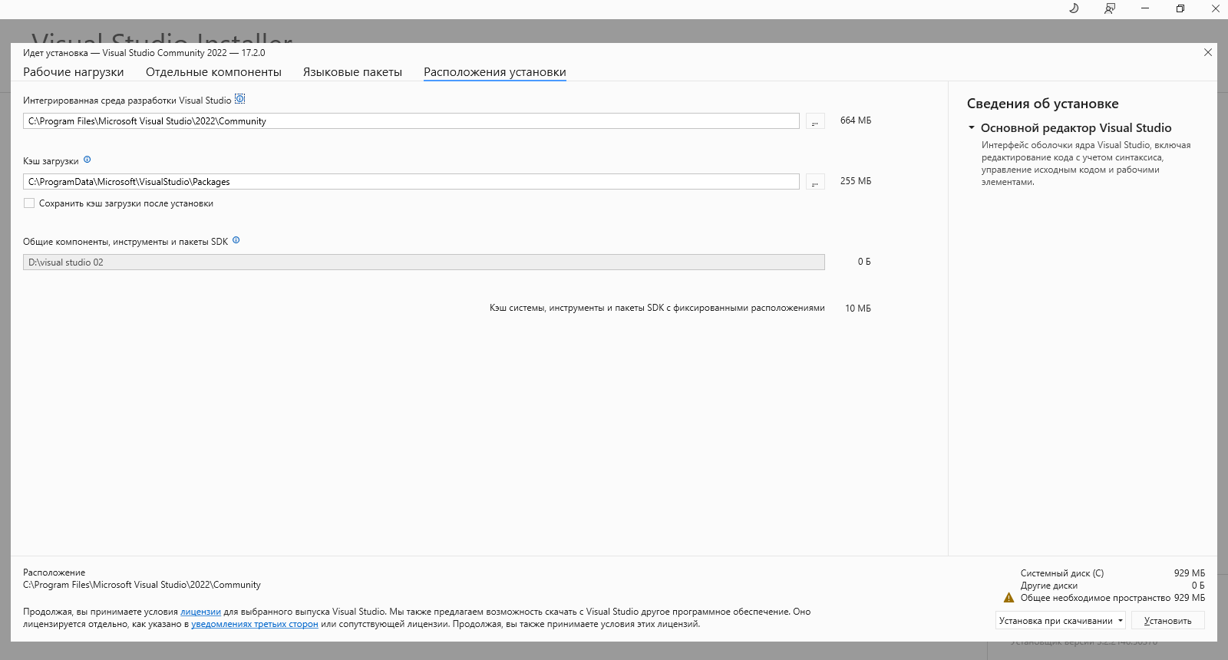Click the Установить button

click(x=1167, y=620)
